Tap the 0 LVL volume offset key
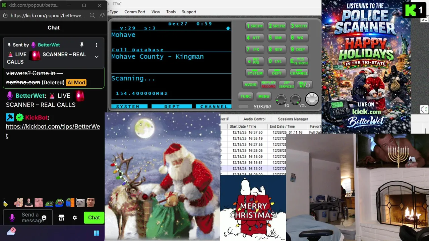Image resolution: width=429 pixels, height=241 pixels. coord(277,62)
